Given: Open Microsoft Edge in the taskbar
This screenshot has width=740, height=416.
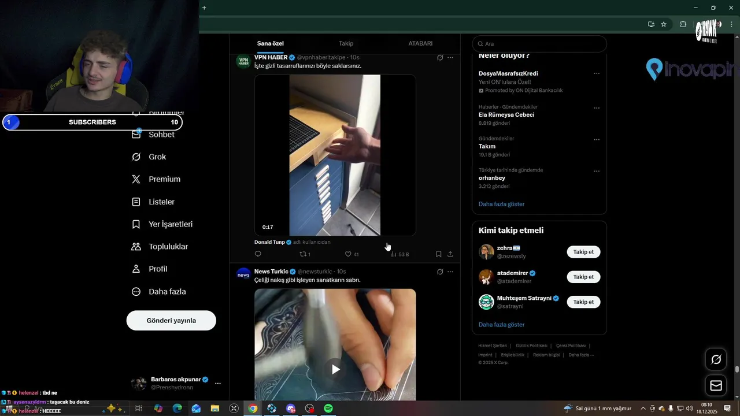Looking at the screenshot, I should pos(177,408).
